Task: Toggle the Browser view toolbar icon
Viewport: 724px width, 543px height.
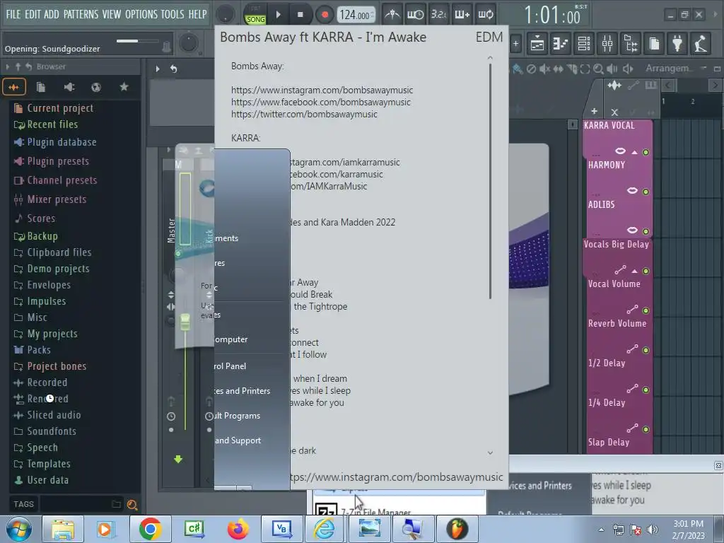Action: 631,44
